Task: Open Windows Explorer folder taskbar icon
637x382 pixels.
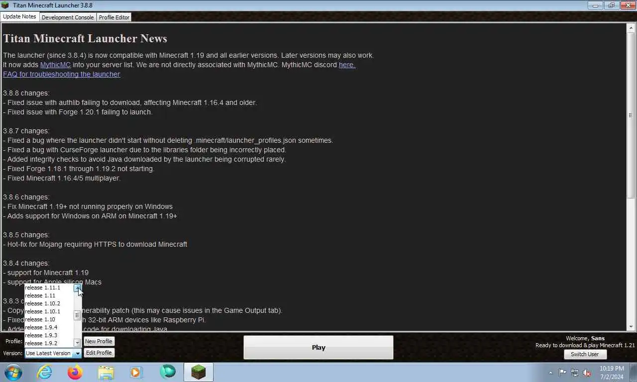Action: pos(106,372)
